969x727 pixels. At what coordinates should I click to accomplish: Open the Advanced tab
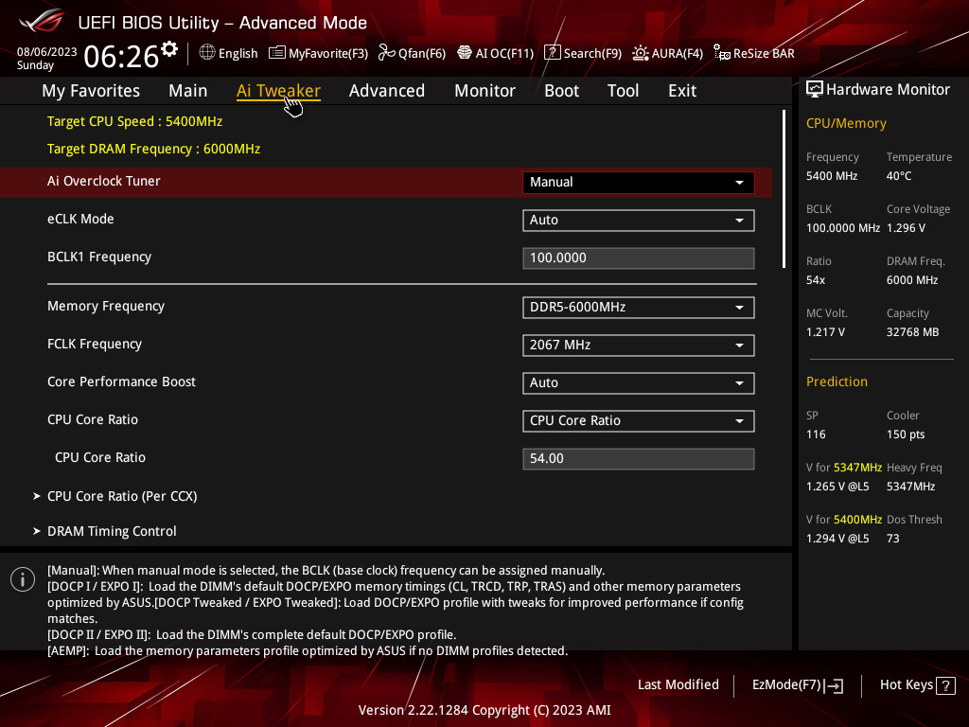point(387,90)
